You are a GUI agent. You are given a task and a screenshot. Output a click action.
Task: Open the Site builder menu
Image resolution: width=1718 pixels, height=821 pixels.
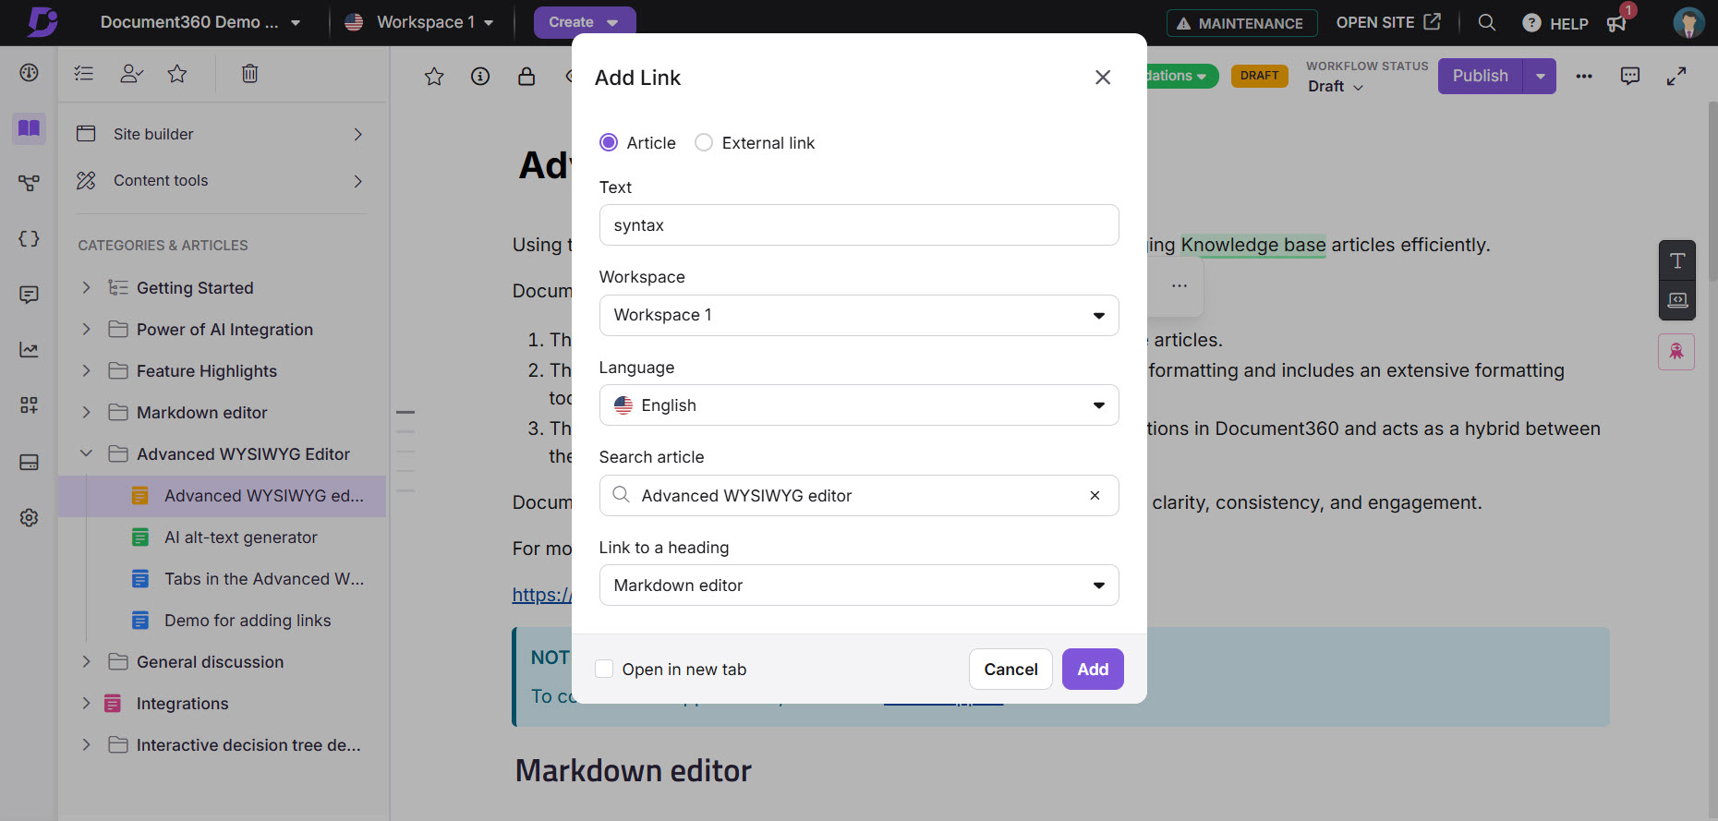tap(221, 134)
